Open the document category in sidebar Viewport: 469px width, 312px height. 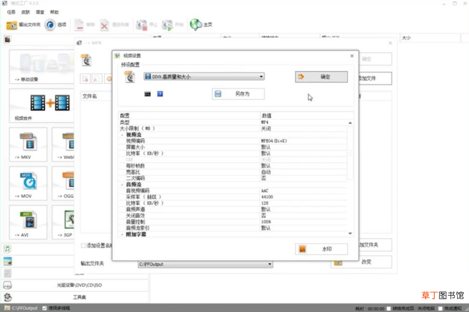click(8, 273)
